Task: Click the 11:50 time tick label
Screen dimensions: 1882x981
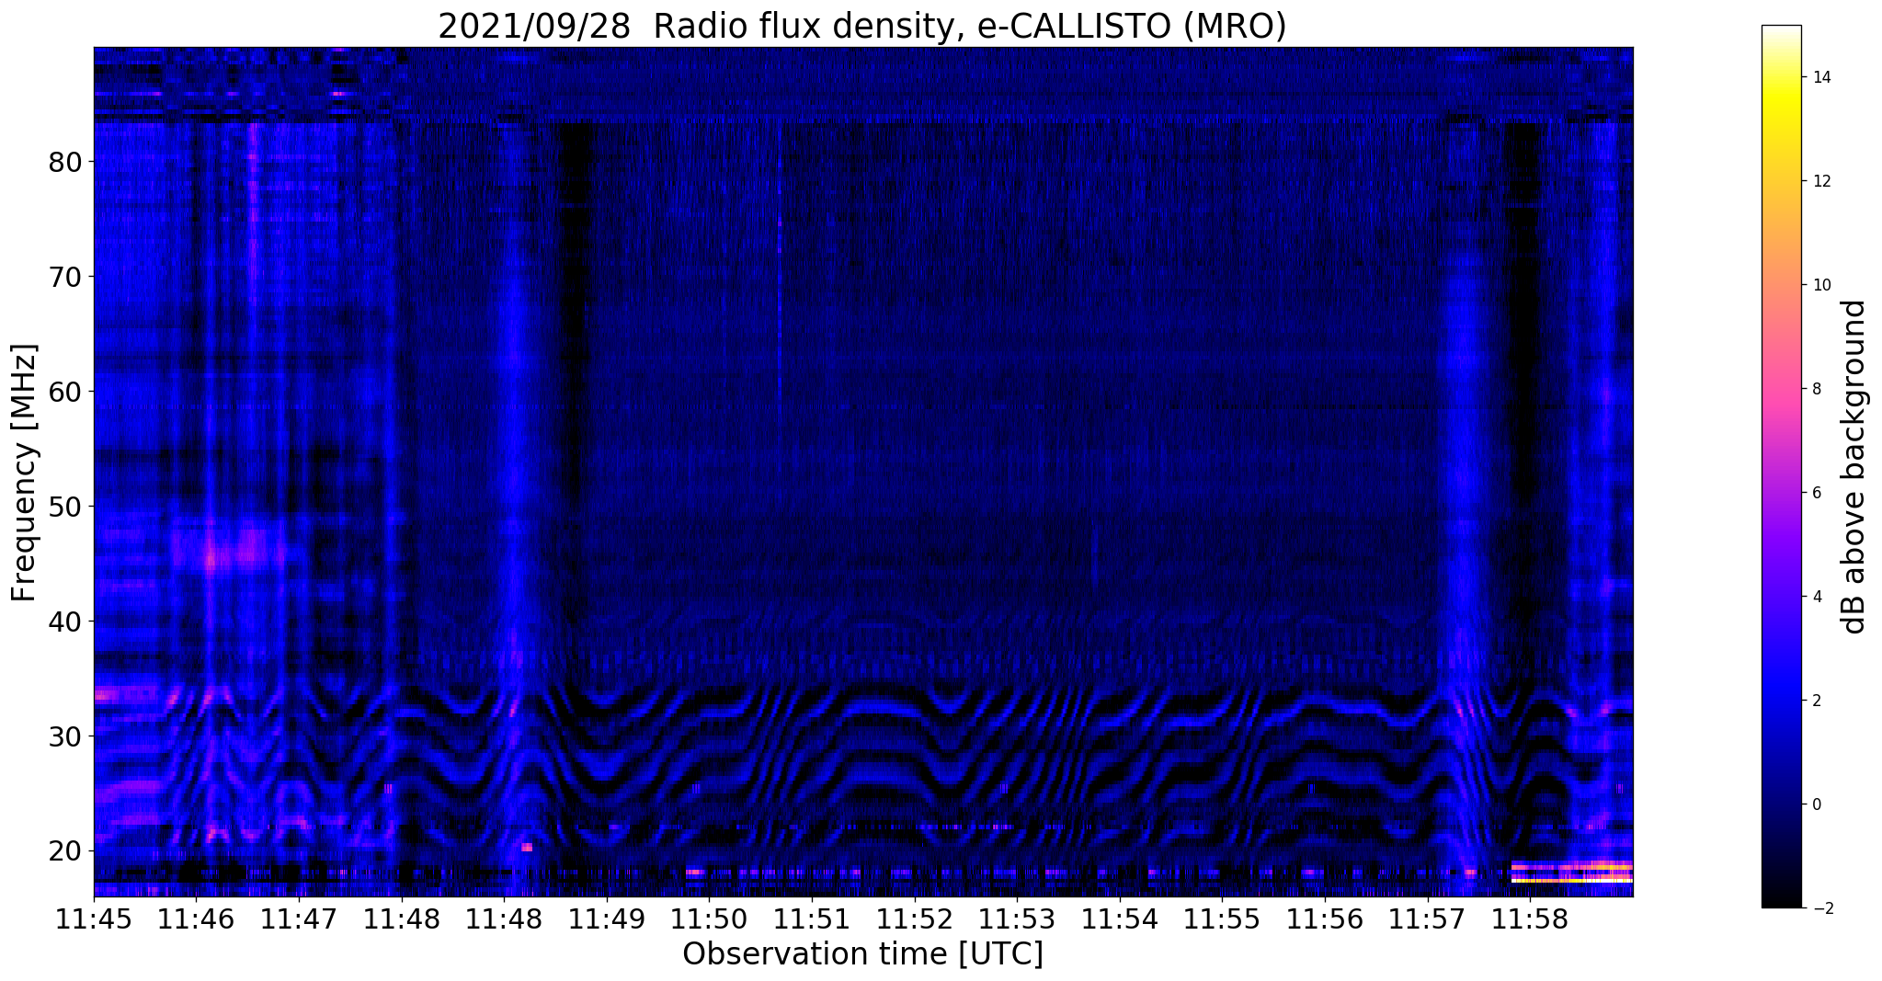Action: [x=709, y=918]
